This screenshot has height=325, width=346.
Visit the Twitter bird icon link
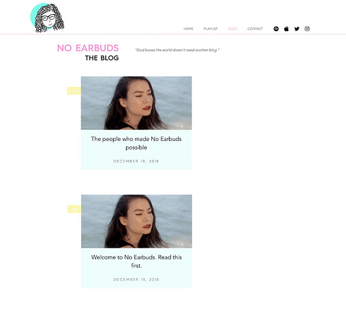tap(297, 29)
